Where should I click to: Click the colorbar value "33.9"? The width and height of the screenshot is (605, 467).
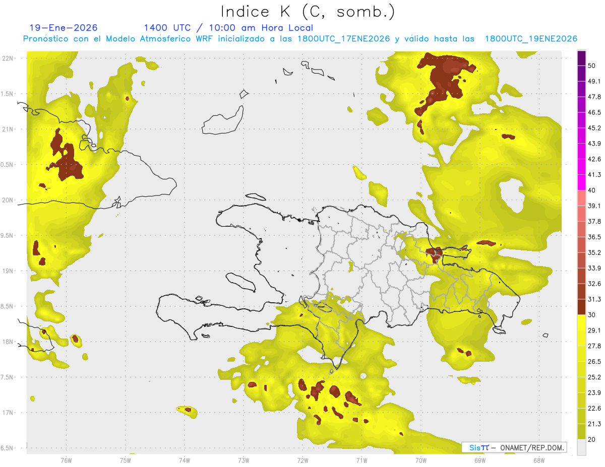coord(594,268)
